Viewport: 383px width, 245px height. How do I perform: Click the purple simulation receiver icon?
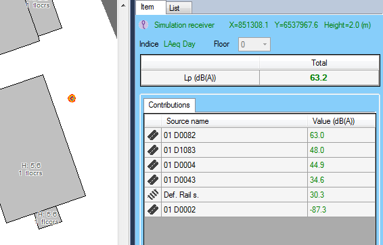click(x=143, y=25)
